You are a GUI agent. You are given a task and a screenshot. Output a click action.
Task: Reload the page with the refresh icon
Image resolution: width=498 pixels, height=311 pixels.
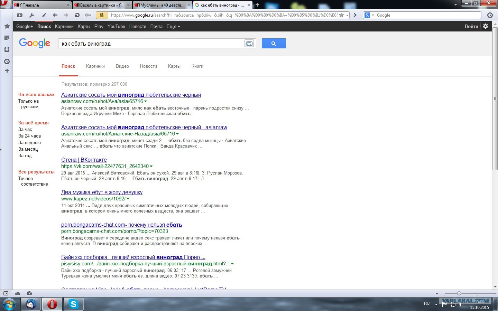[77, 15]
